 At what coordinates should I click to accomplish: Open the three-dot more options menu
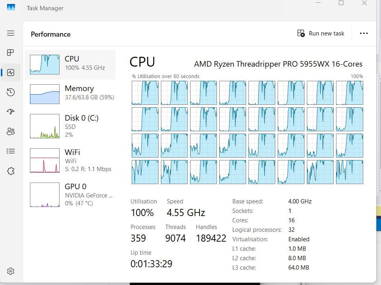[364, 34]
